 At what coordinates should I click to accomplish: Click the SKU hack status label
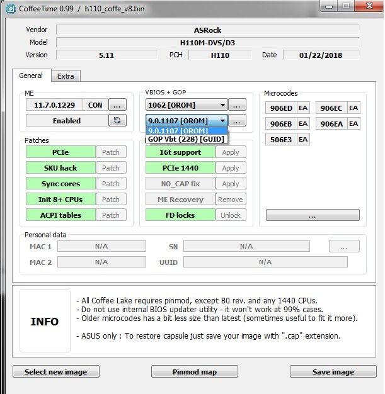tap(60, 168)
